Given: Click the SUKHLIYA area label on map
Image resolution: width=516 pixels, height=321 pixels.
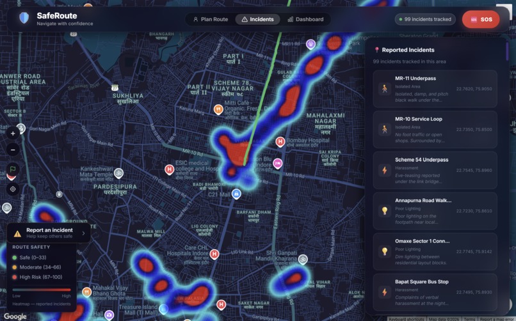Looking at the screenshot, I should pyautogui.click(x=128, y=98).
